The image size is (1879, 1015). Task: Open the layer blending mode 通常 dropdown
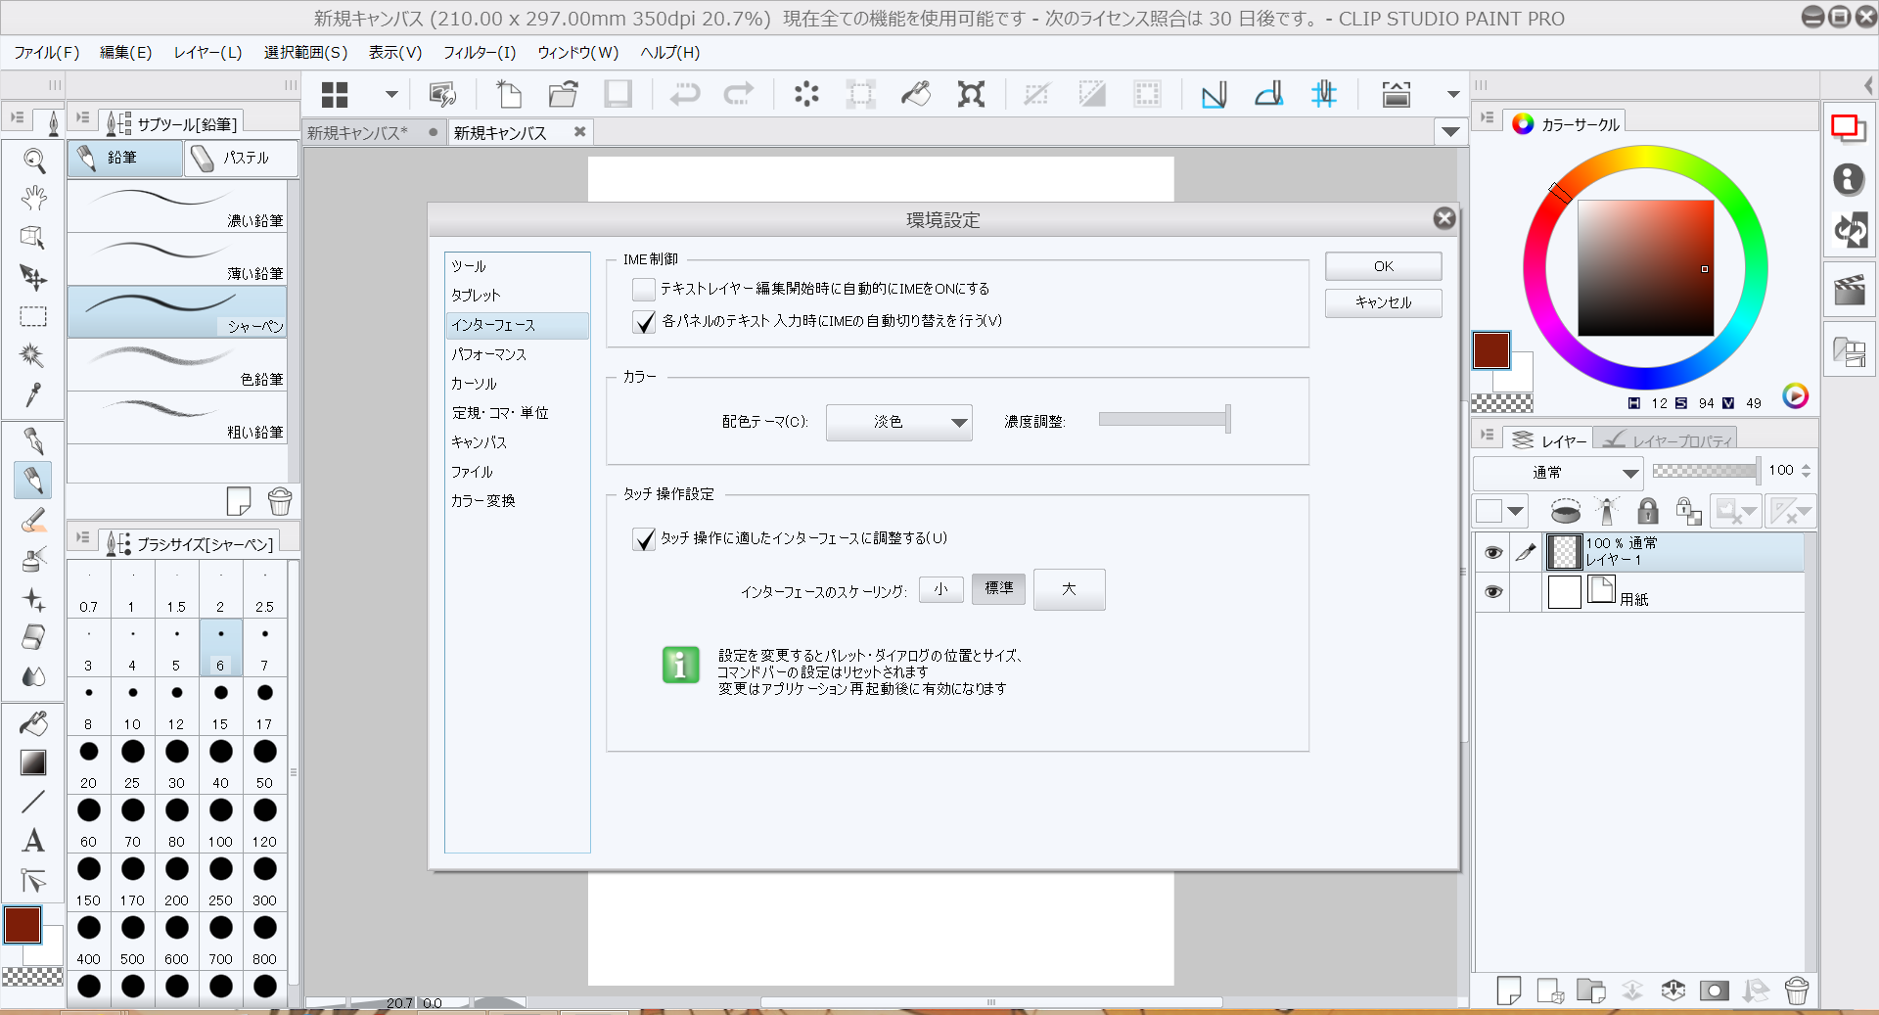tap(1557, 473)
